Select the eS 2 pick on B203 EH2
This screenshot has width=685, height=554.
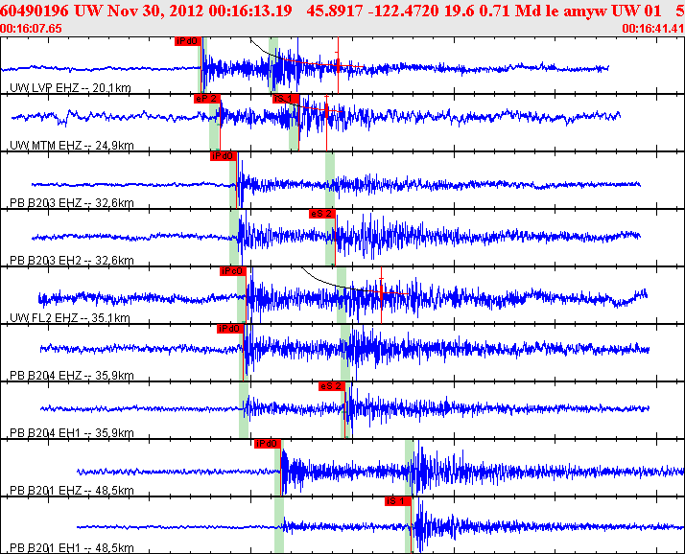pos(322,214)
